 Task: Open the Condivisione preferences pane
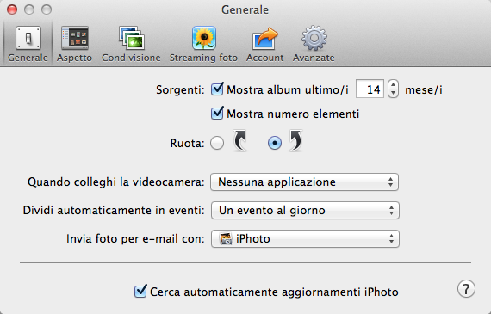click(x=131, y=44)
